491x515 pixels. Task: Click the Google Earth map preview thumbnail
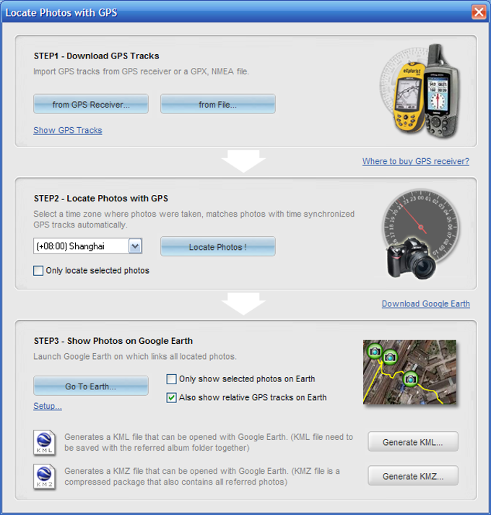(x=409, y=372)
